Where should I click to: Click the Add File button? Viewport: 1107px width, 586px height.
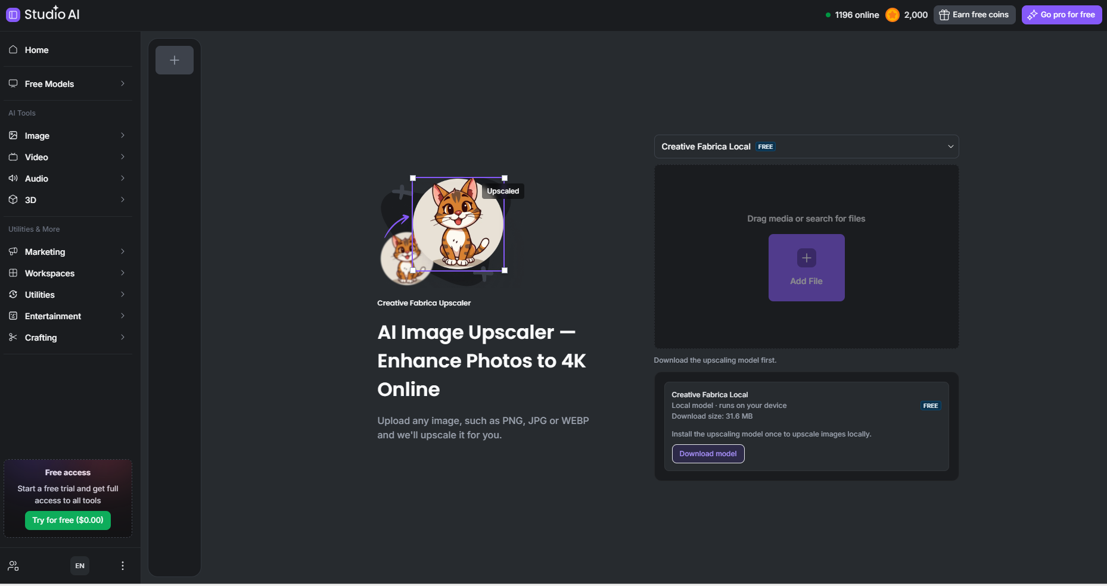pyautogui.click(x=806, y=267)
